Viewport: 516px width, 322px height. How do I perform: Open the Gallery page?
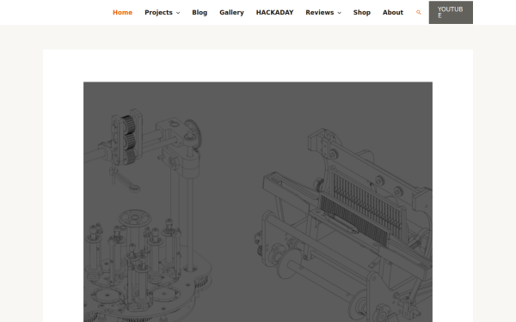pyautogui.click(x=231, y=13)
